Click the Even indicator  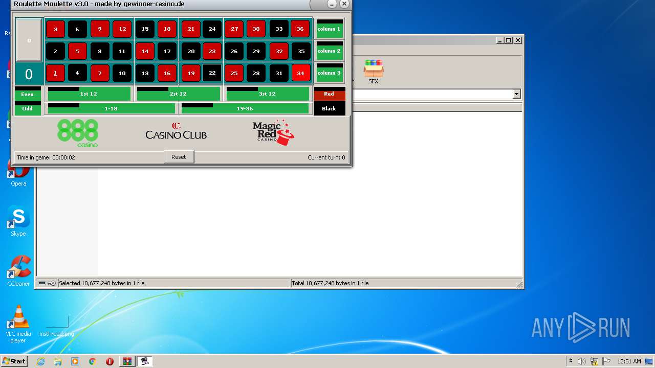[x=28, y=94]
